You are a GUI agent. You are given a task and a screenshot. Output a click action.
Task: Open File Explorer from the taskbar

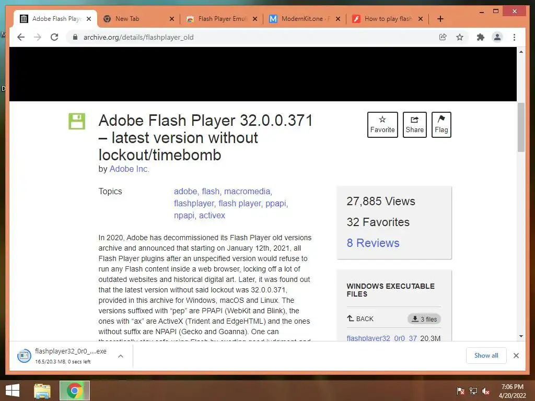(x=42, y=391)
